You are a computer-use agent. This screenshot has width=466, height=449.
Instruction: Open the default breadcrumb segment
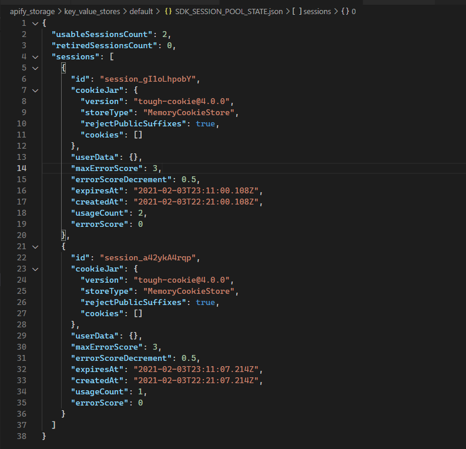(141, 12)
